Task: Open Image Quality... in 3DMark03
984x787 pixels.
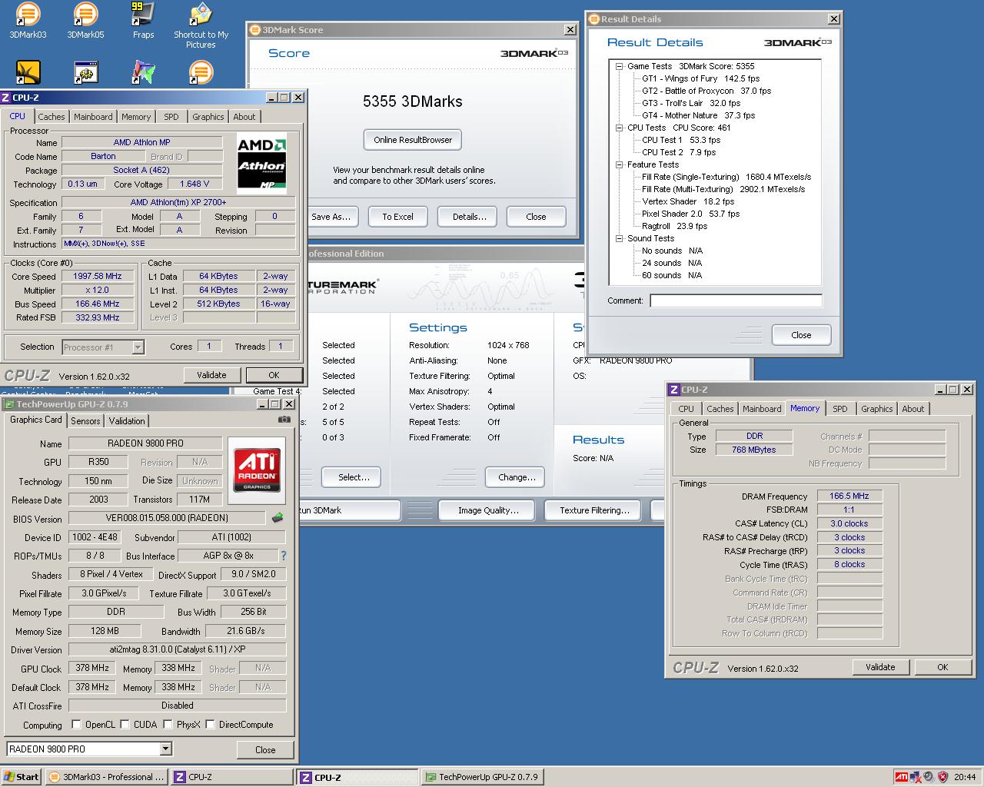Action: (488, 510)
